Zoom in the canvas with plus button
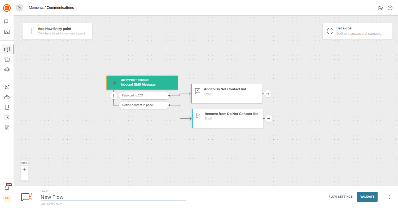The height and width of the screenshot is (208, 398). 24,170
